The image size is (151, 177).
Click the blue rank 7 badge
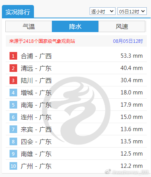(13, 129)
